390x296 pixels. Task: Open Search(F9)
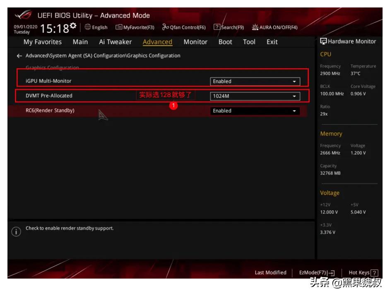(229, 27)
